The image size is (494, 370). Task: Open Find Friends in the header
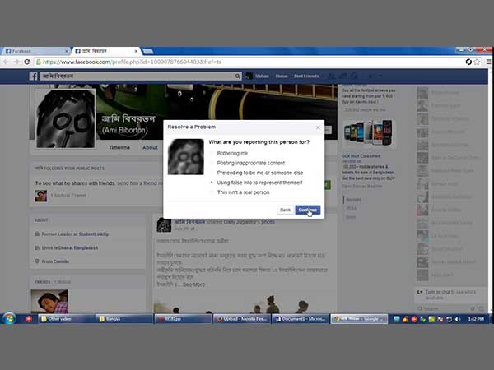(306, 76)
